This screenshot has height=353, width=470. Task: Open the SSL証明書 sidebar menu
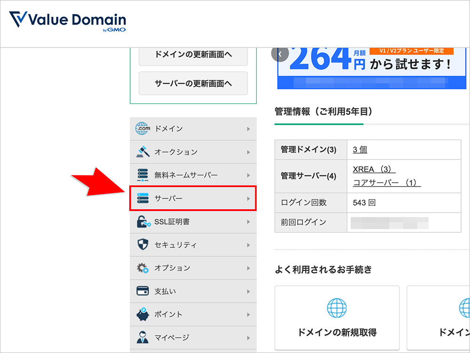[x=193, y=222]
